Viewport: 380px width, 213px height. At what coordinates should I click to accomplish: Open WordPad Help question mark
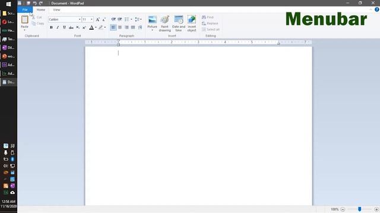376,9
